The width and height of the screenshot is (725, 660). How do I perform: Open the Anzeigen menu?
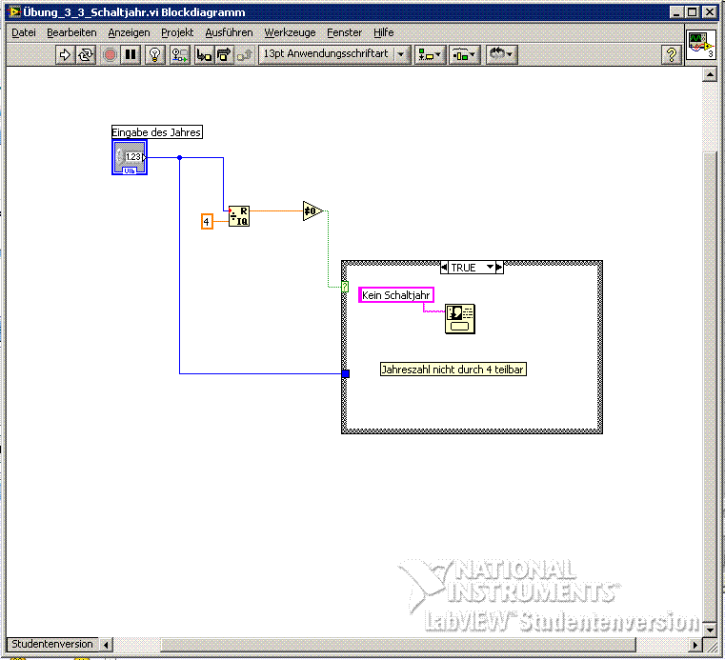click(129, 32)
